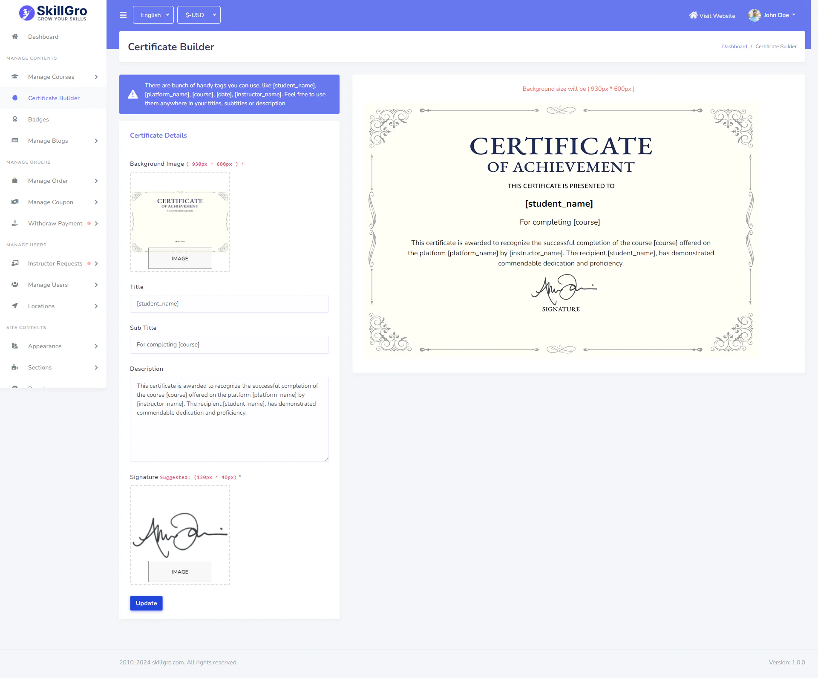This screenshot has height=678, width=818.
Task: Click the Sub Title input field
Action: 229,344
